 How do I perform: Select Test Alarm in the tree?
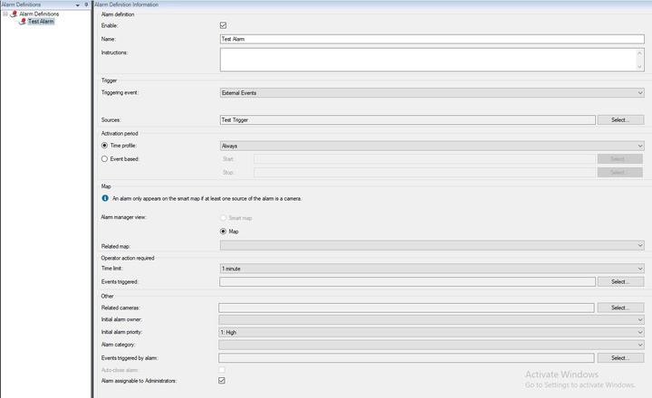click(x=41, y=21)
